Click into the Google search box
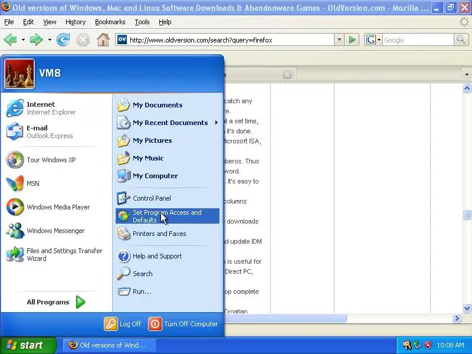Image resolution: width=472 pixels, height=354 pixels. [418, 40]
